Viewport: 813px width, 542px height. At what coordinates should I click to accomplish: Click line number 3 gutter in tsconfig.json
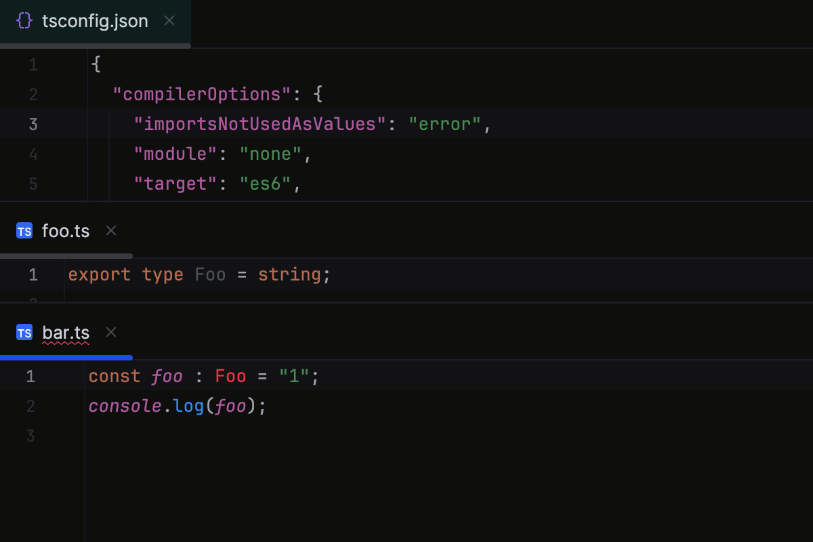point(33,123)
